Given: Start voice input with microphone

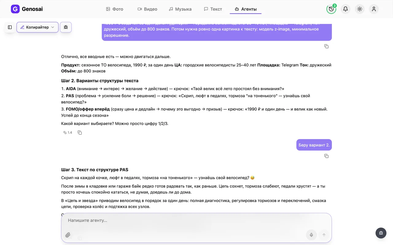Looking at the screenshot, I should (x=311, y=235).
